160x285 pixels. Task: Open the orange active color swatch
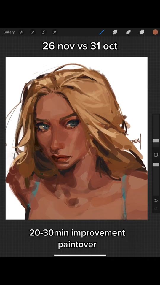click(x=155, y=32)
